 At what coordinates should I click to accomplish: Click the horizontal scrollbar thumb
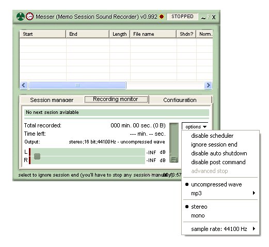point(77,85)
